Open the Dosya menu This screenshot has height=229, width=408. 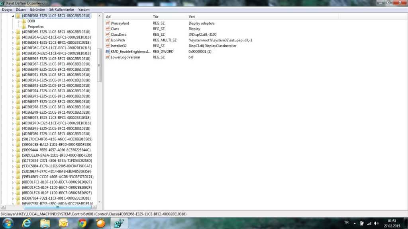click(7, 9)
